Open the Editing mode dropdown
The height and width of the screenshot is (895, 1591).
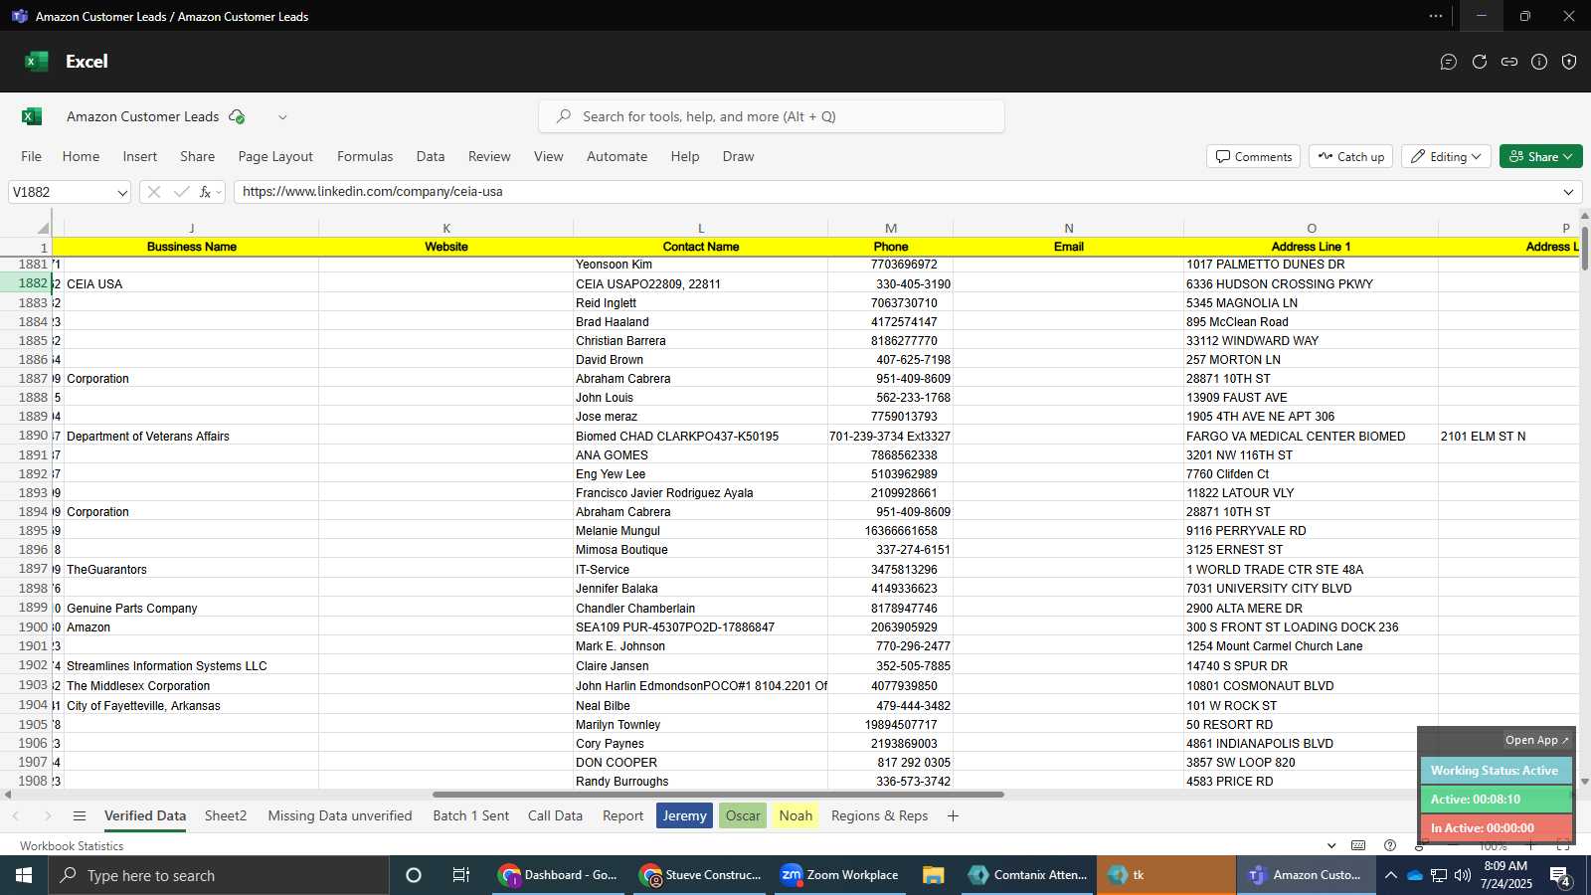click(1446, 156)
